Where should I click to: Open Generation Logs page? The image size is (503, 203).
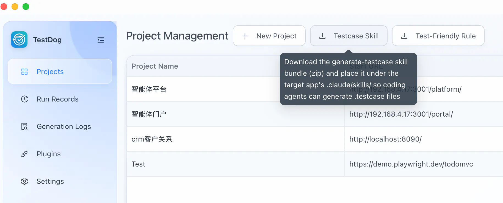coord(60,126)
